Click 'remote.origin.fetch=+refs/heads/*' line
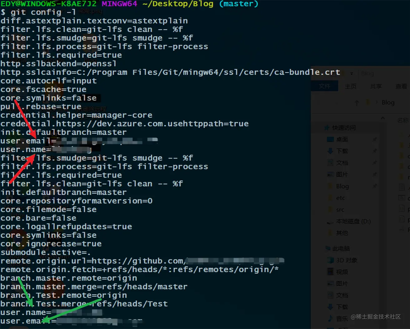 coord(139,269)
